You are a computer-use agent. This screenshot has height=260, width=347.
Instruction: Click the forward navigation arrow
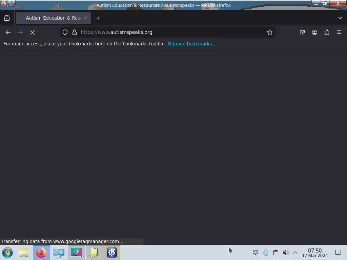(20, 32)
